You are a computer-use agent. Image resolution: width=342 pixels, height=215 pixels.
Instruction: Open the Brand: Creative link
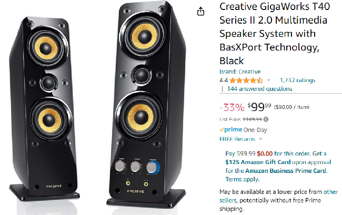(239, 71)
